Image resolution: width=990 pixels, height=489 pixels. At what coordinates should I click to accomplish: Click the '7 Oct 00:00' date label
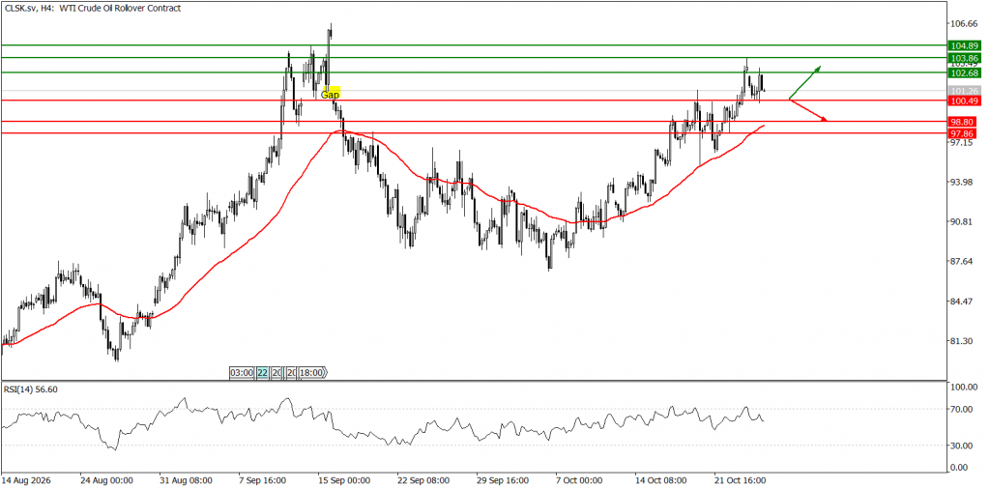point(581,481)
